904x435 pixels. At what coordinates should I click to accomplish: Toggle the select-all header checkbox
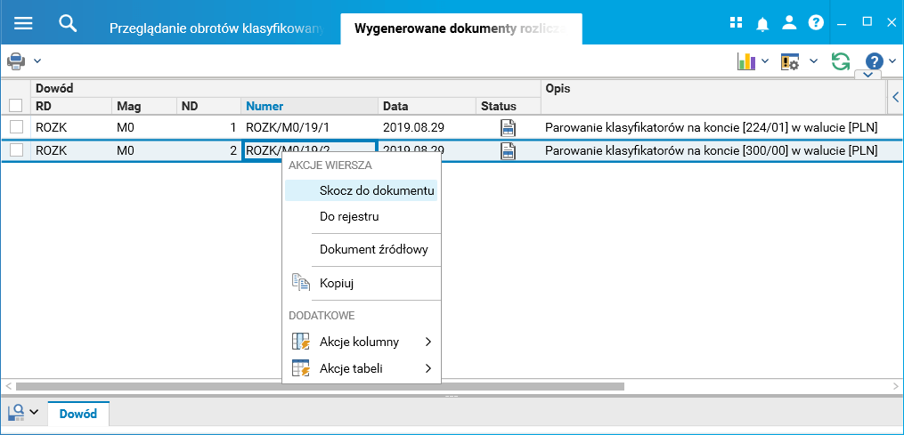[x=16, y=105]
